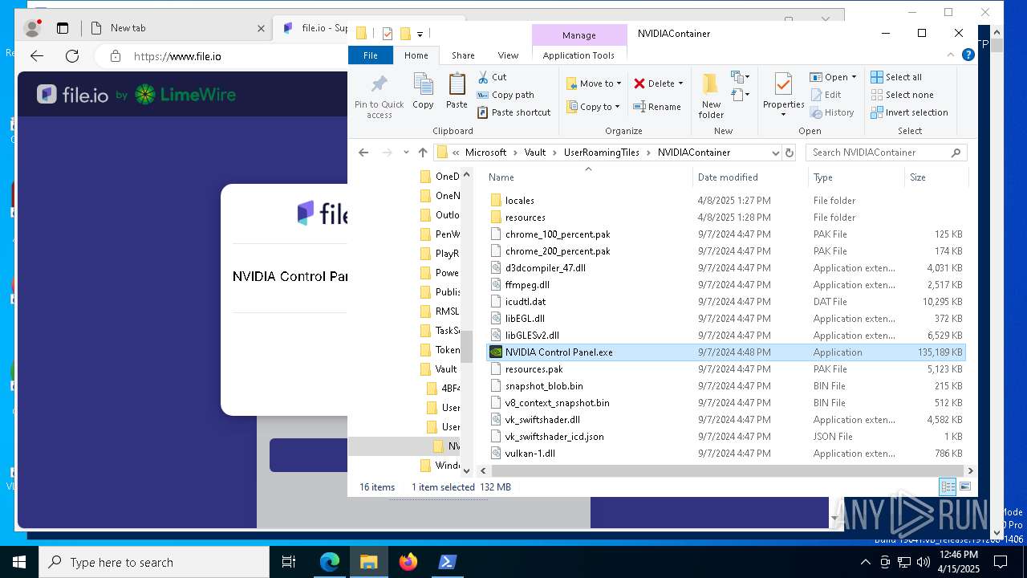1027x578 pixels.
Task: Open Edge profile avatar icon
Action: tap(32, 28)
